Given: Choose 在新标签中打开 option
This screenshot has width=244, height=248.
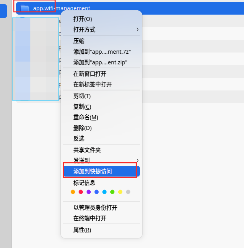Looking at the screenshot, I should [101, 85].
